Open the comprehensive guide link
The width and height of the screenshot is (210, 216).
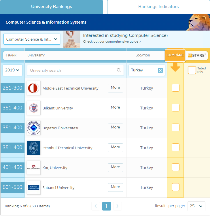coord(111,41)
